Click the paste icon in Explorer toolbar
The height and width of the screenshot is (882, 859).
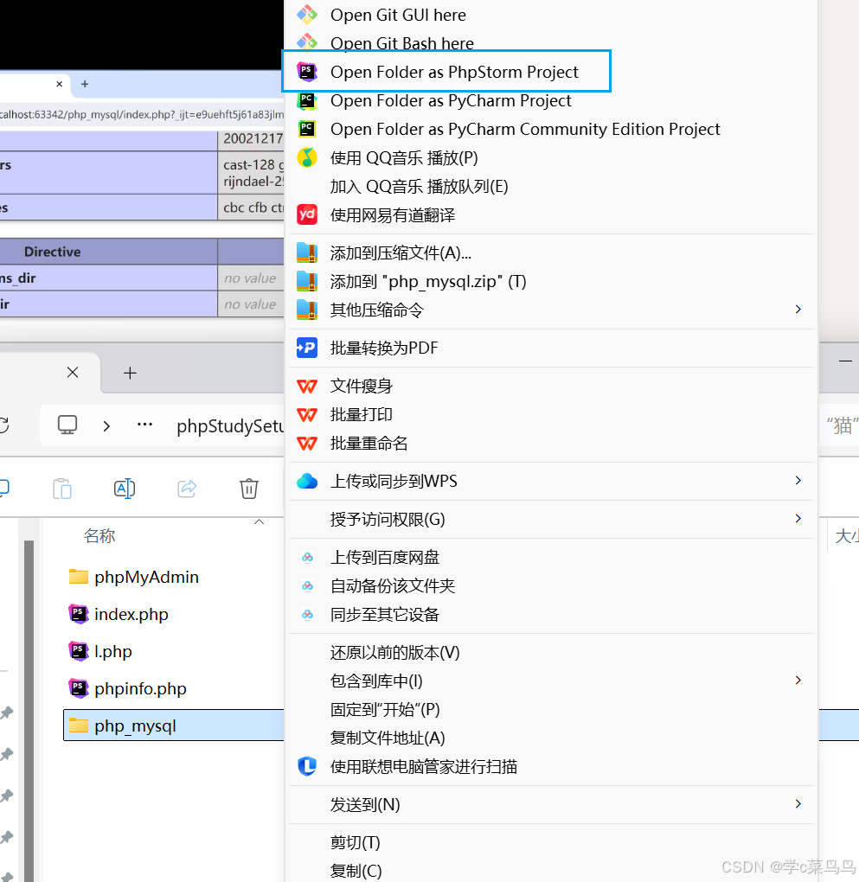[x=62, y=489]
